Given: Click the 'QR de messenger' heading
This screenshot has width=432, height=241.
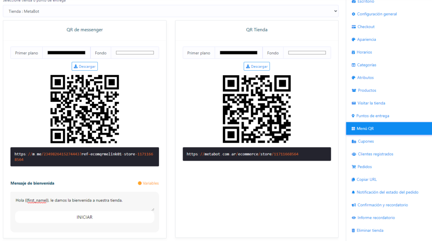Looking at the screenshot, I should (x=84, y=30).
